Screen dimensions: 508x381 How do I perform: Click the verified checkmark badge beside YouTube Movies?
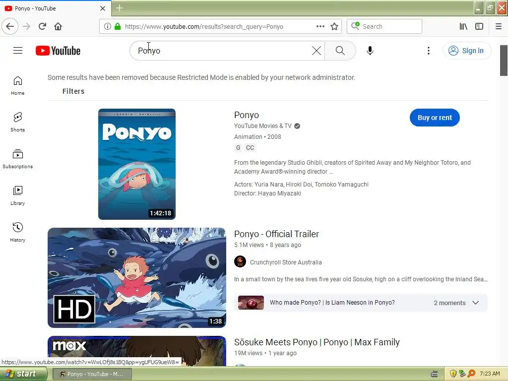[x=297, y=126]
